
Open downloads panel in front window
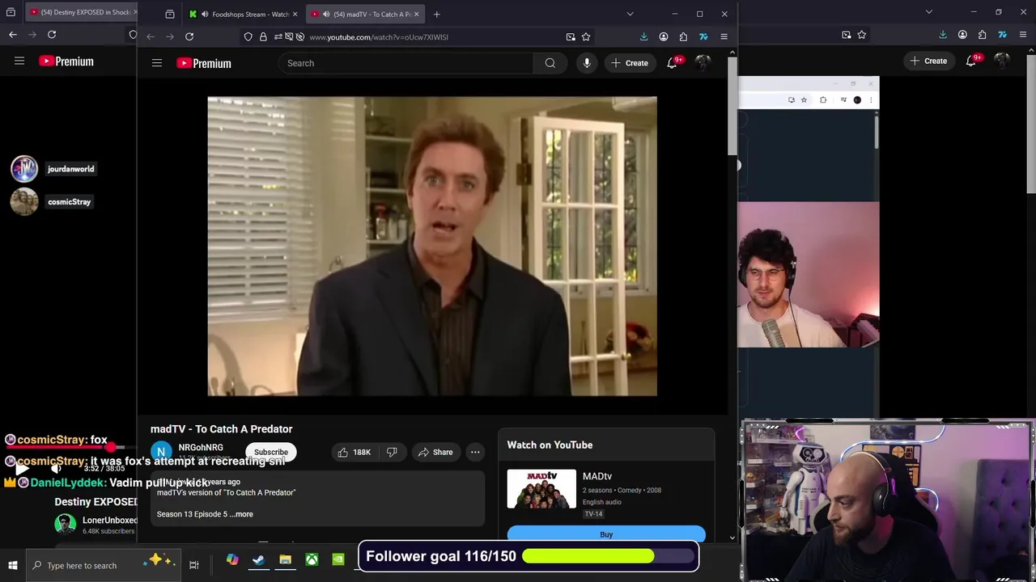[x=643, y=36]
